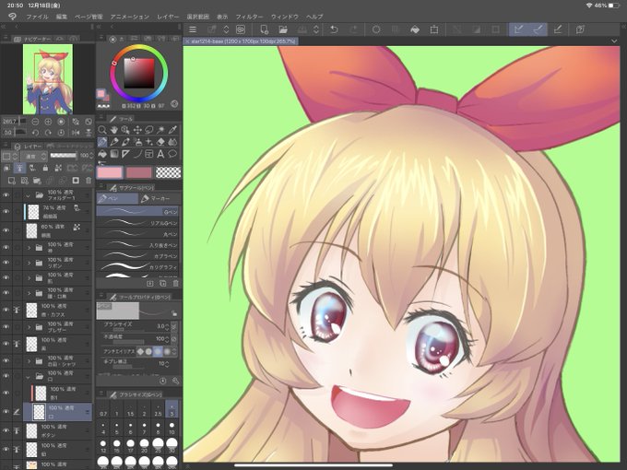The image size is (627, 470).
Task: Toggle visibility of the 74% layer
Action: 6,211
